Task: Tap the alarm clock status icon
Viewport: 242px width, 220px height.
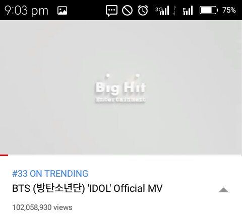Action: 143,11
